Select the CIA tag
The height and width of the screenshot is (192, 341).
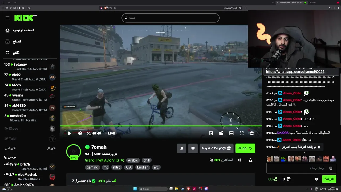[129, 167]
